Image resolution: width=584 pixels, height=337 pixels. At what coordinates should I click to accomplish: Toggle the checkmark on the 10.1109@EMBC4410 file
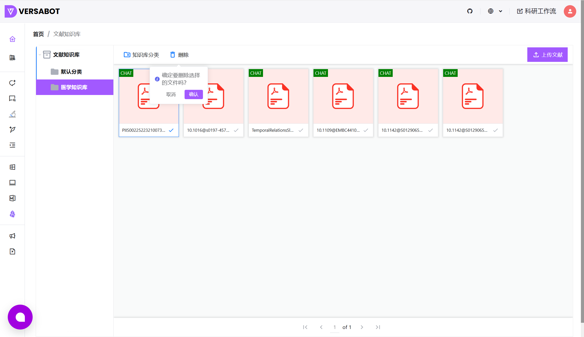pyautogui.click(x=366, y=130)
